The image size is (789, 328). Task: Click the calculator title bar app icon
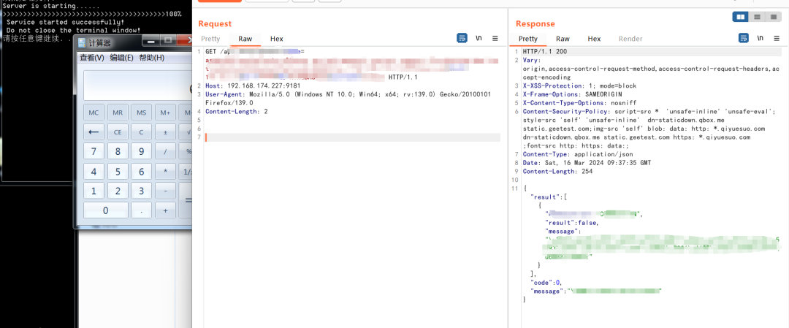(x=82, y=43)
